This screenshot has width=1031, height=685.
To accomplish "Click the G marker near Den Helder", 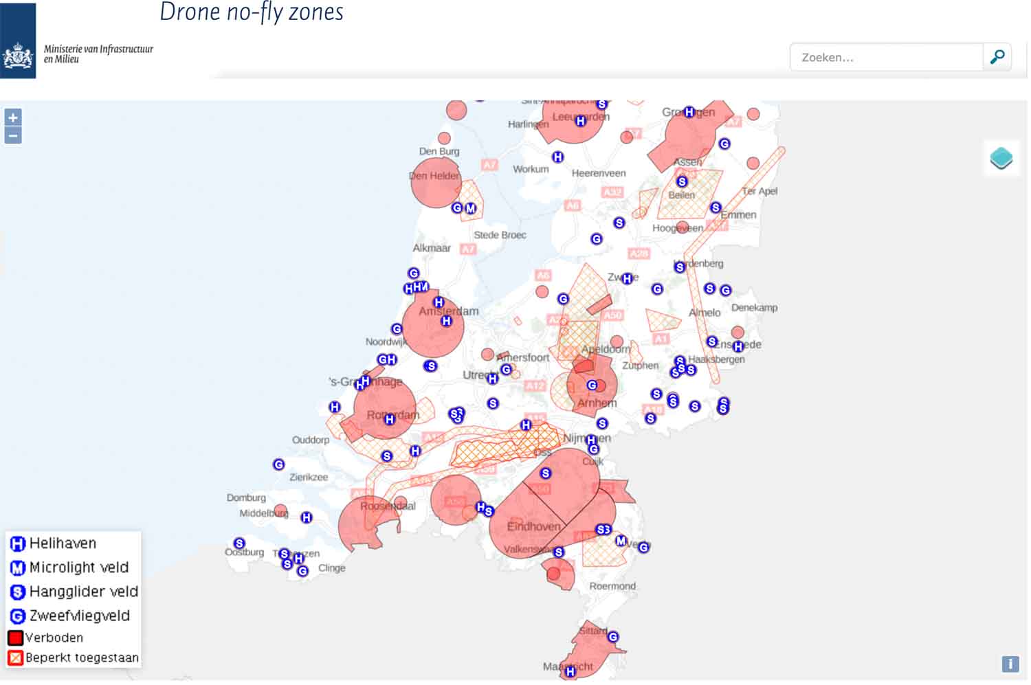I will [457, 207].
